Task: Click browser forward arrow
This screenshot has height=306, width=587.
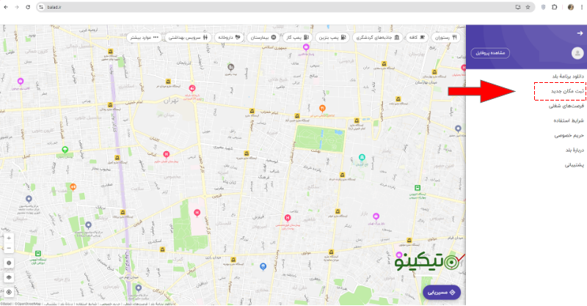Action: 17,7
